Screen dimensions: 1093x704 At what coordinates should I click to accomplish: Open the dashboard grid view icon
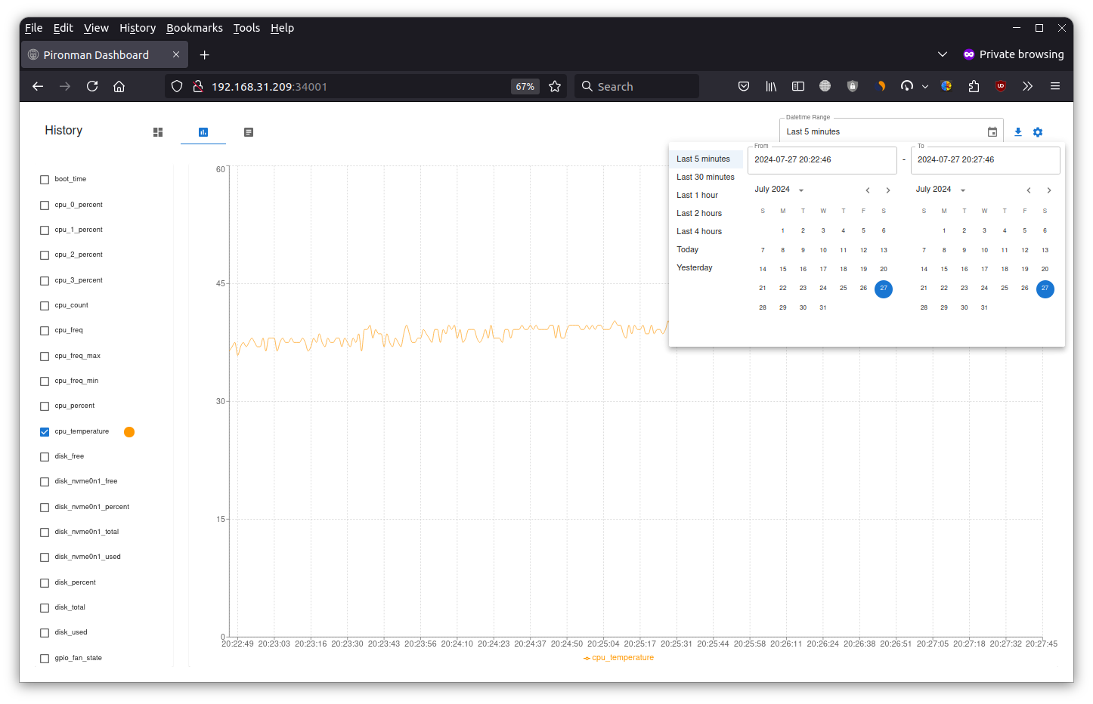(x=158, y=132)
